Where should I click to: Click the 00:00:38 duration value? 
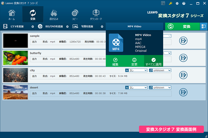[x=100, y=94]
